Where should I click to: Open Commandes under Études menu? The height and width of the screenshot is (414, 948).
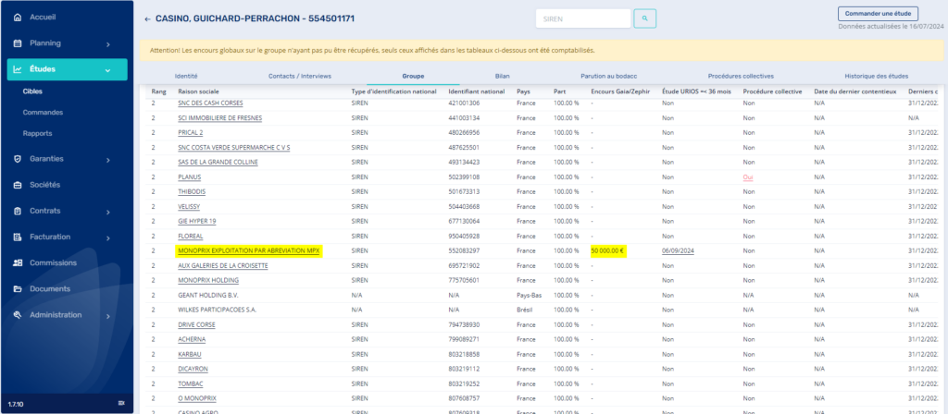click(x=43, y=112)
